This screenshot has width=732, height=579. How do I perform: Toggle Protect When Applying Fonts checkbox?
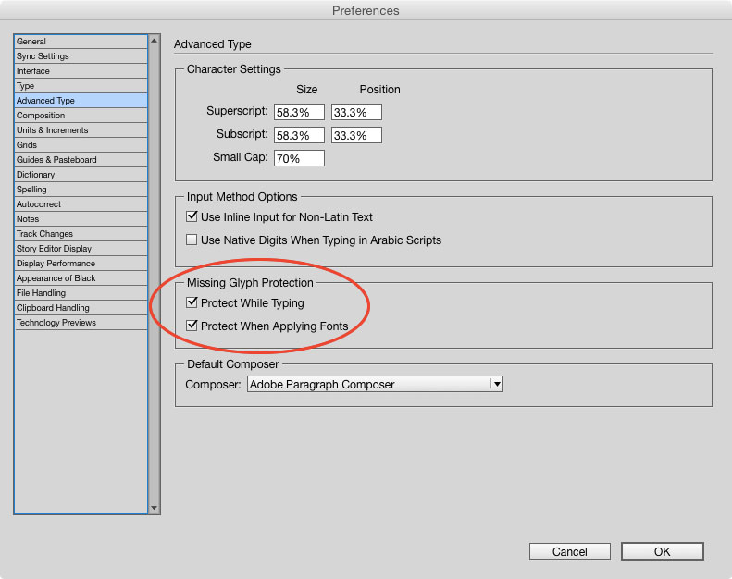point(192,326)
